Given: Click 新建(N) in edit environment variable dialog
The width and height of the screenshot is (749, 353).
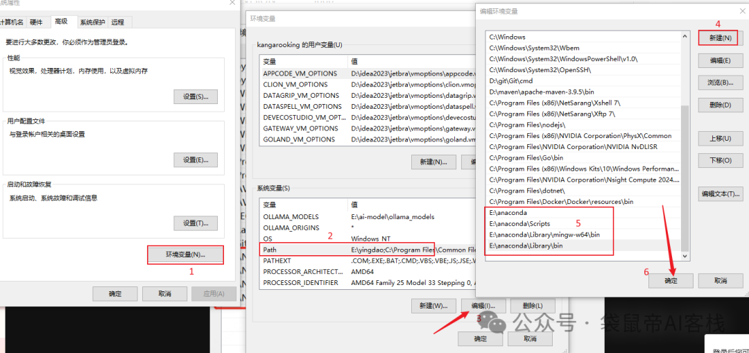Looking at the screenshot, I should click(721, 37).
